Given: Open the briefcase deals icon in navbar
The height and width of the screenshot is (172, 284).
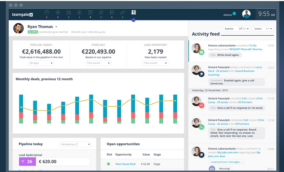Looking at the screenshot, I should (47, 13).
